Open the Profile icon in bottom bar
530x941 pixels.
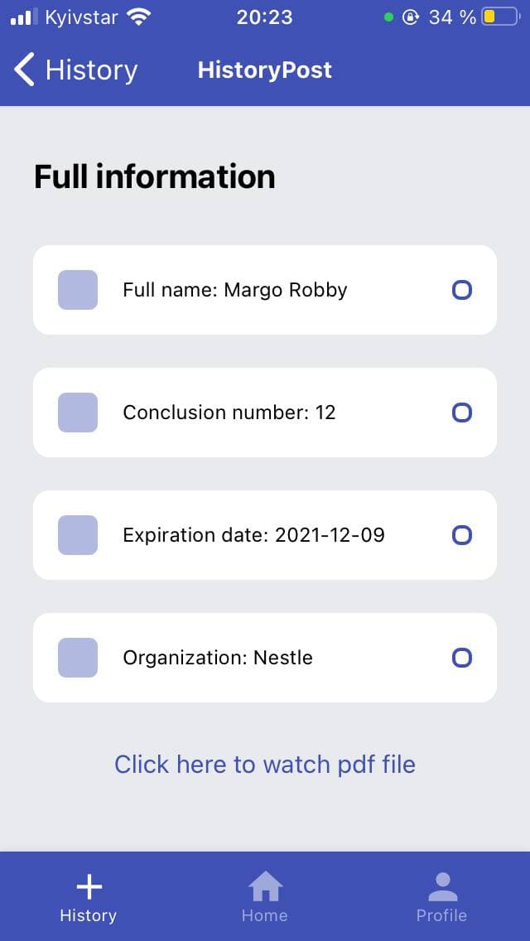coord(441,886)
